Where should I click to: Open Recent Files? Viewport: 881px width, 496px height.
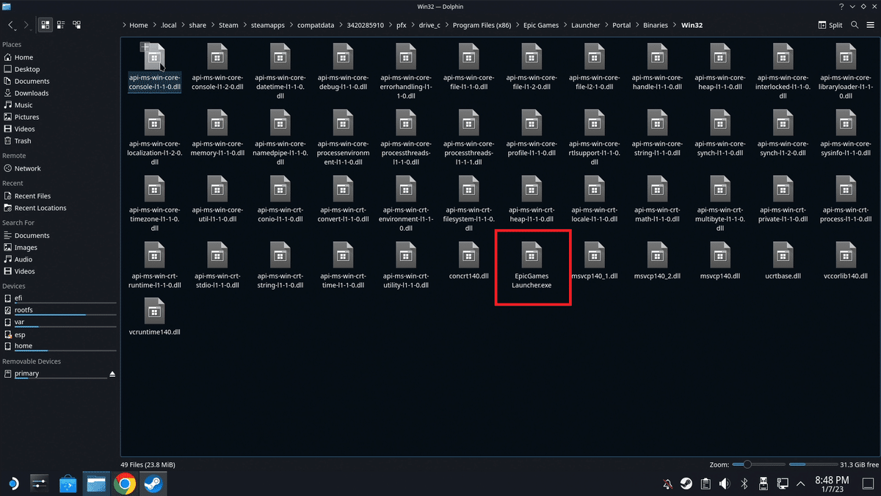click(32, 196)
